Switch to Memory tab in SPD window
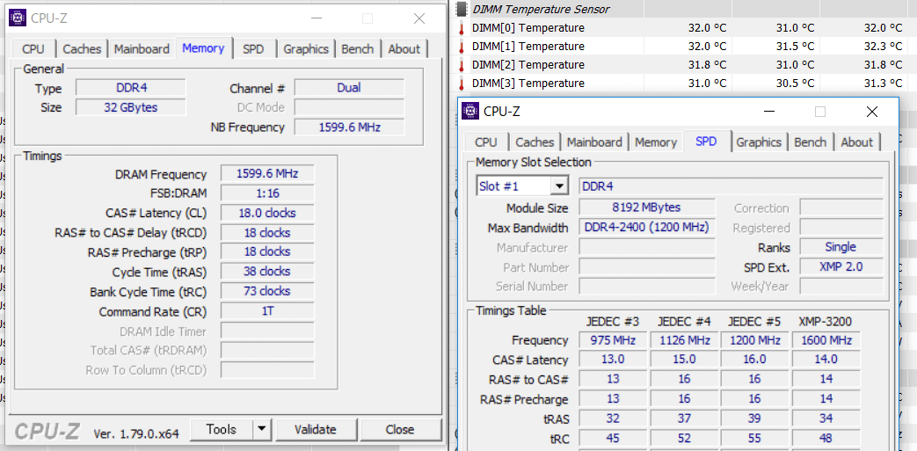Screen dimensions: 917x451 [x=656, y=142]
